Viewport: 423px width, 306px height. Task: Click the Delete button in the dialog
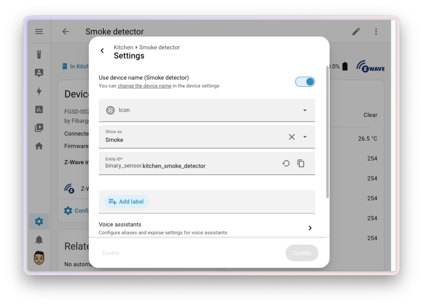tap(110, 253)
